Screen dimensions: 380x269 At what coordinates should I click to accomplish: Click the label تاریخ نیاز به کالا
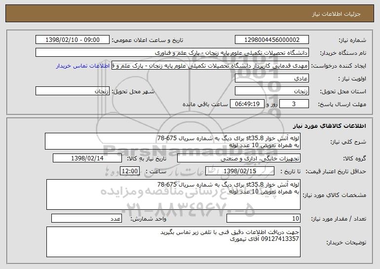(x=147, y=159)
